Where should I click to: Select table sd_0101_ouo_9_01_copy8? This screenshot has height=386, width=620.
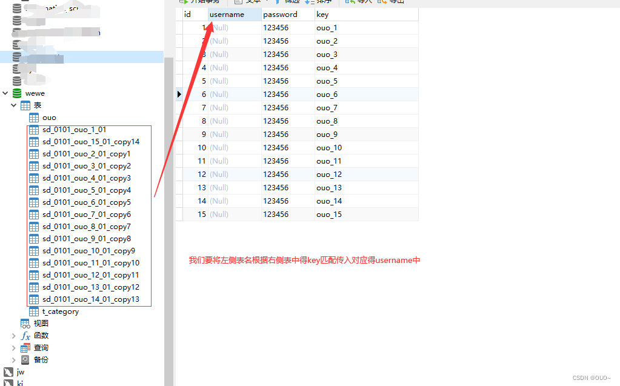click(x=87, y=239)
